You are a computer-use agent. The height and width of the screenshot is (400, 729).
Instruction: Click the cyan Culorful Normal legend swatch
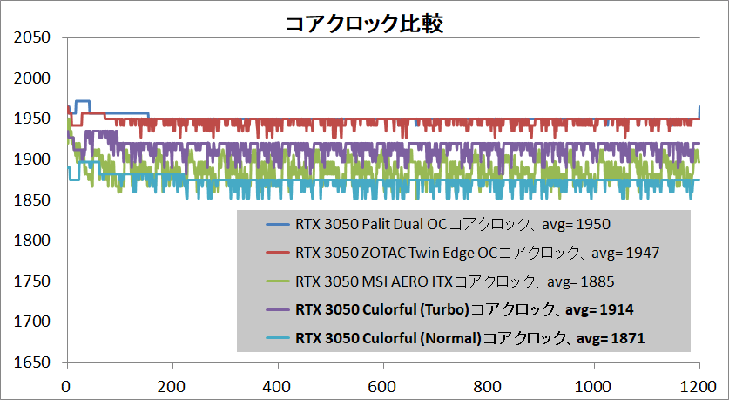click(x=278, y=338)
